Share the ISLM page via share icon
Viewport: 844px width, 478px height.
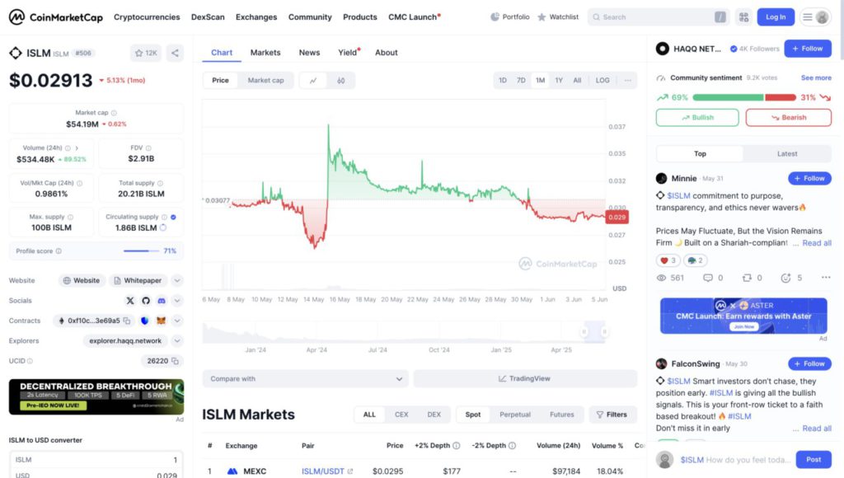click(x=175, y=53)
